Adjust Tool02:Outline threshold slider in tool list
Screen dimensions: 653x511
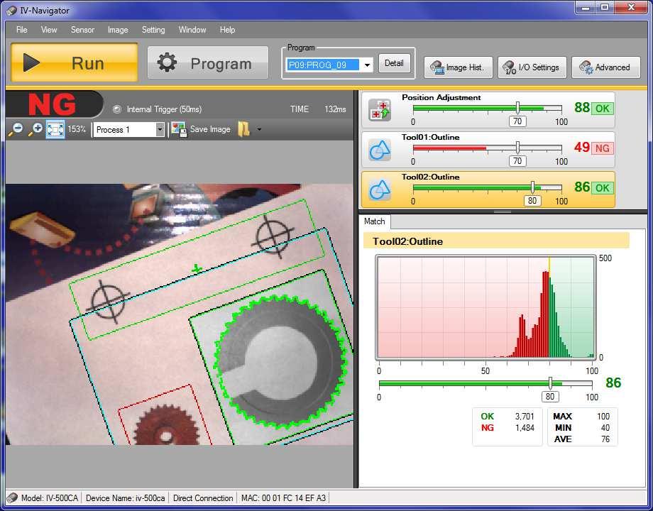pyautogui.click(x=532, y=187)
